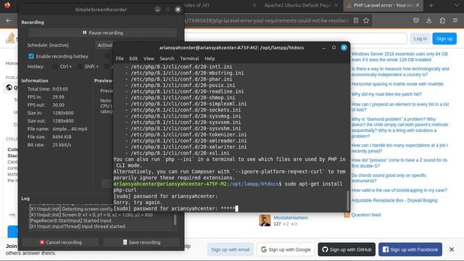Close the Index of /d1 tab
Image resolution: width=464 pixels, height=261 pixels.
click(254, 5)
